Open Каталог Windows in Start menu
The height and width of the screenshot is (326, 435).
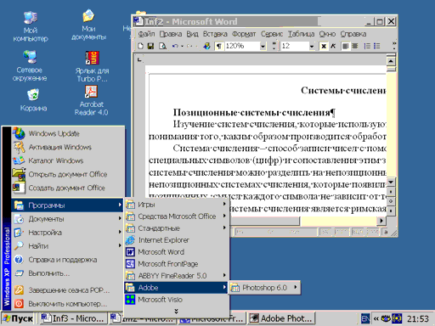click(68, 160)
